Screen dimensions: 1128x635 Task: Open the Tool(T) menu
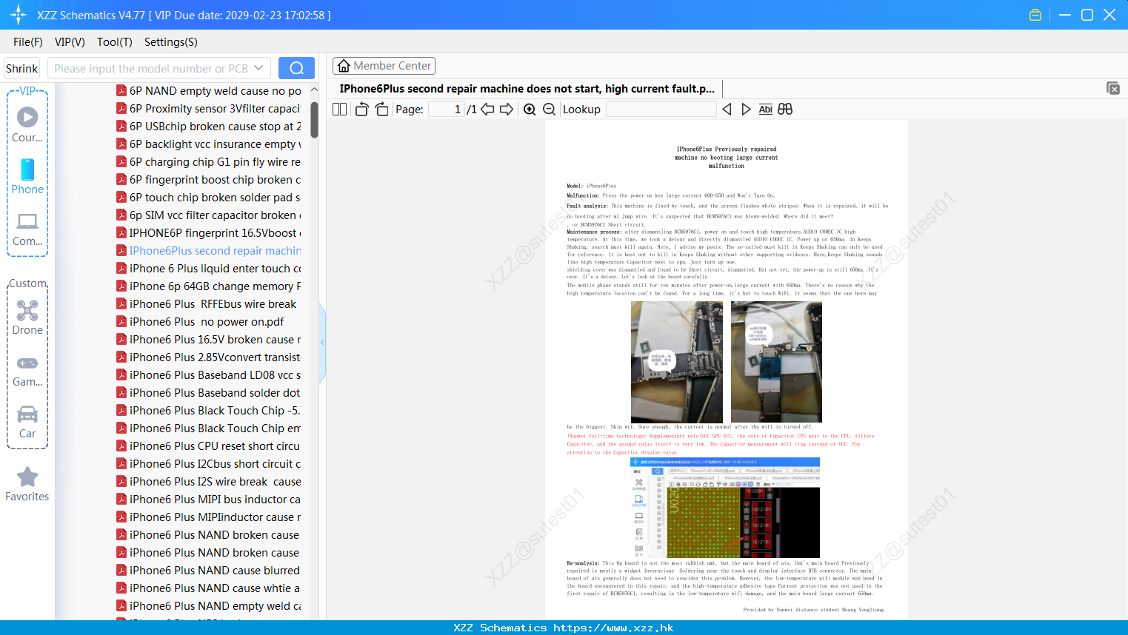(x=114, y=42)
